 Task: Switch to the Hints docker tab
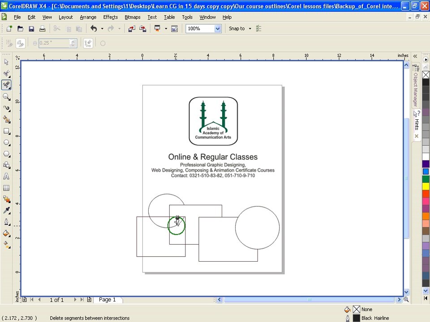(x=417, y=120)
